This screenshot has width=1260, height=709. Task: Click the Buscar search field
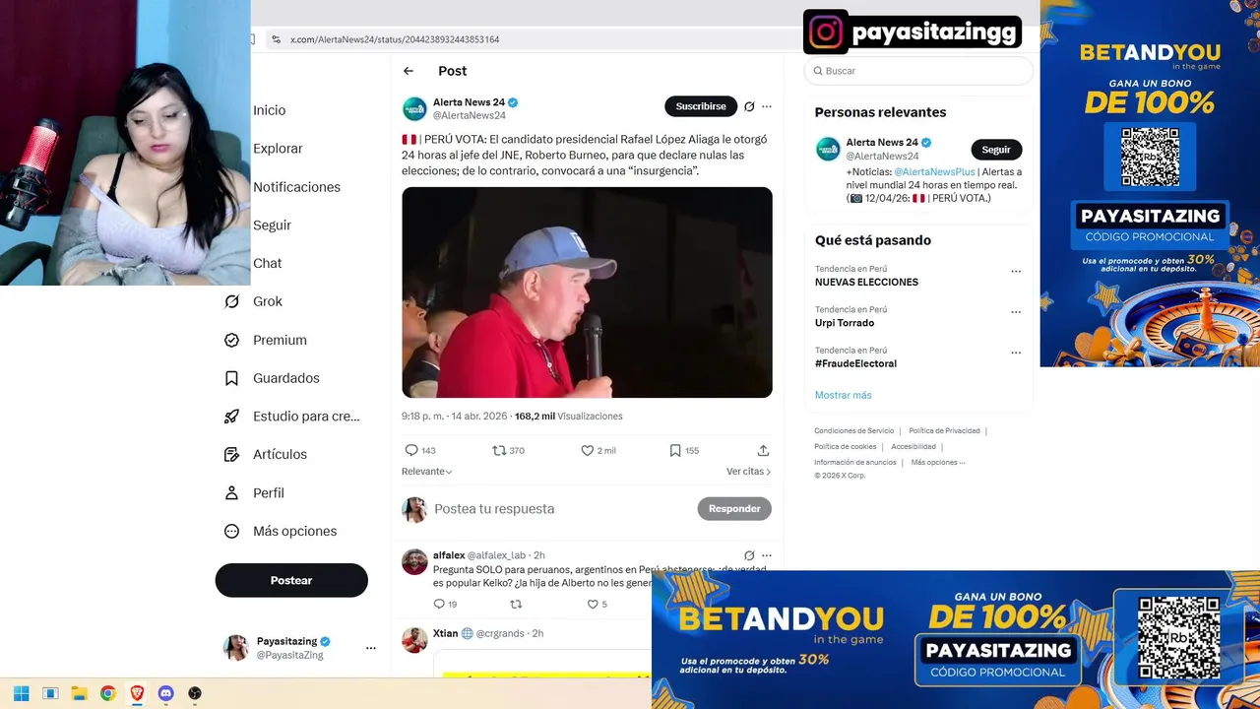[919, 71]
